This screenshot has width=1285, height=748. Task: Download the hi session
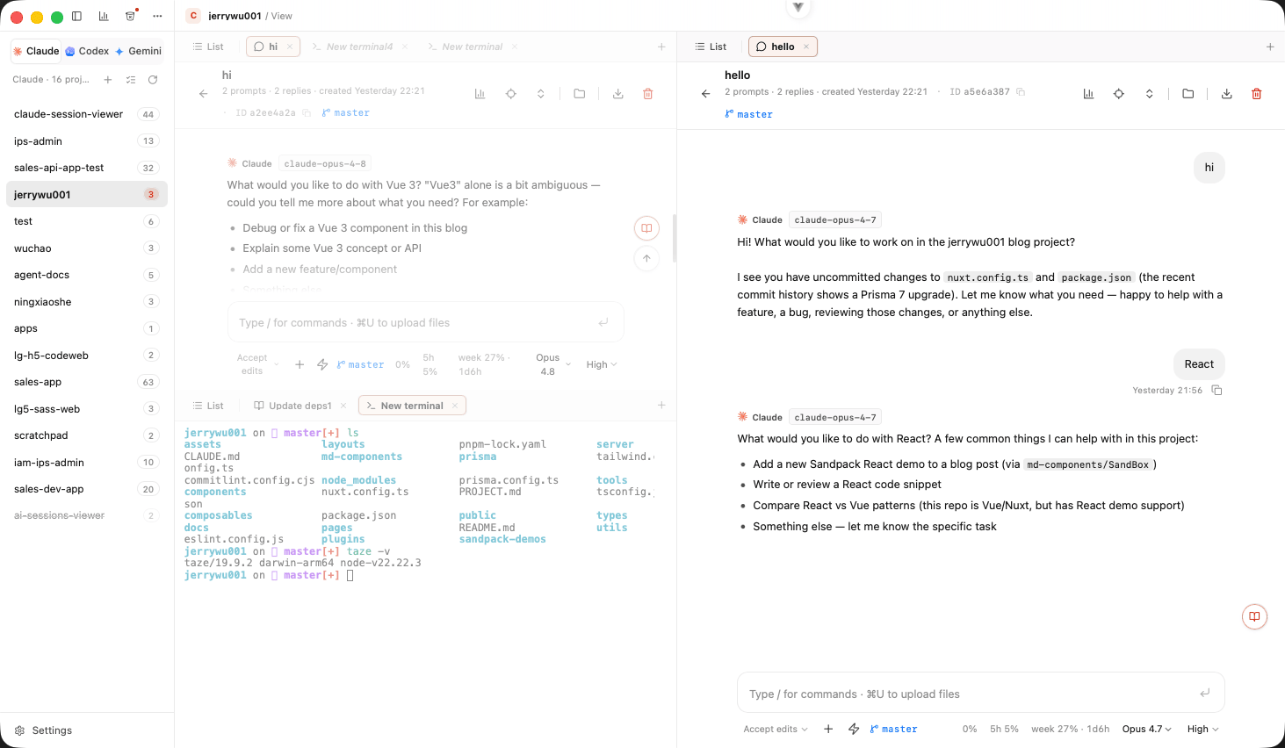(x=618, y=94)
